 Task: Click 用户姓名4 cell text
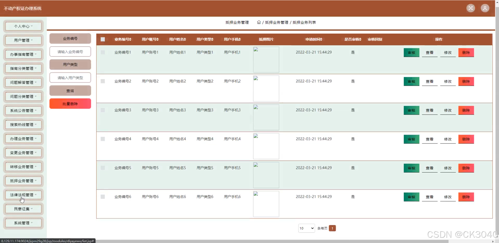tap(177, 139)
